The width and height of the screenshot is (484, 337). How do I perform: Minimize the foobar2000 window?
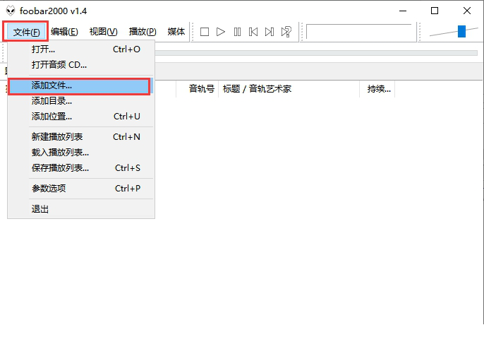(403, 11)
